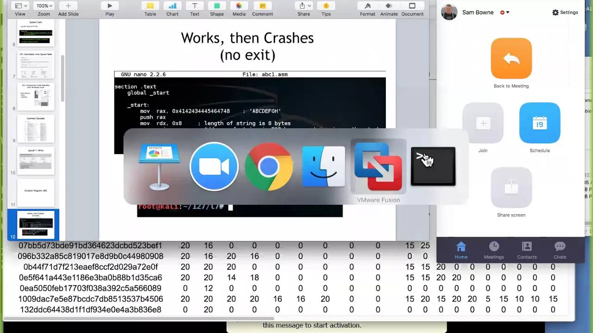Click hash 0b44f71d7f213eaef8ccf2d029a72e0f
This screenshot has height=333, width=593.
click(90, 267)
